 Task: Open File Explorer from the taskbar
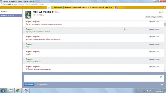(x=11, y=91)
